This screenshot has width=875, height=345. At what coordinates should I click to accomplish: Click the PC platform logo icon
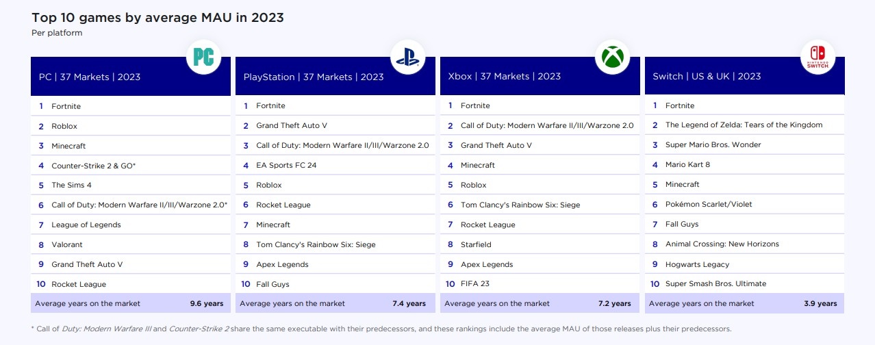203,56
